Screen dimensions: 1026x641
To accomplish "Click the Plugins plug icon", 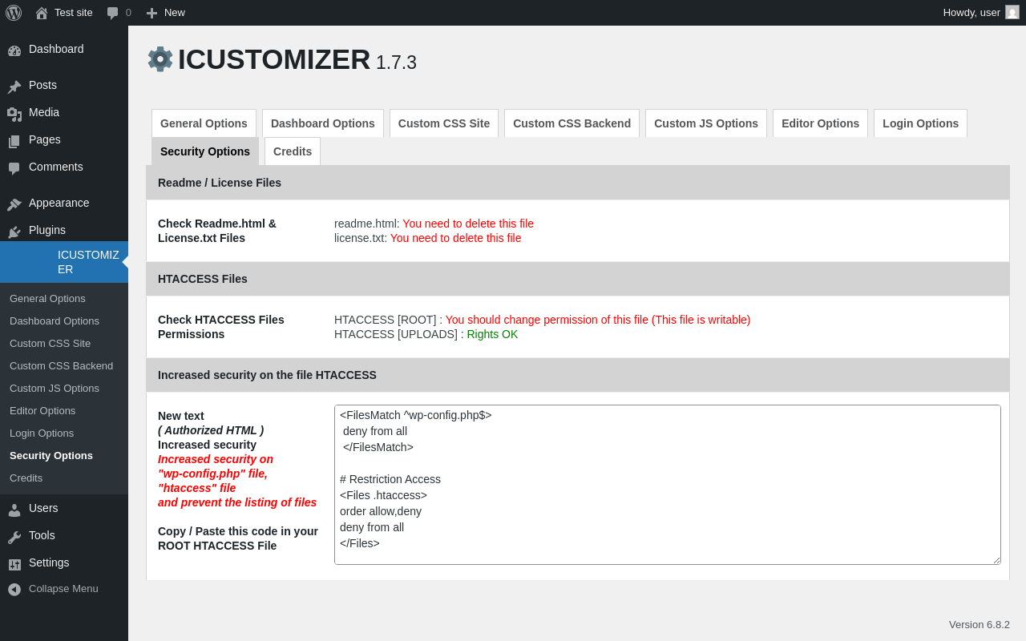I will [x=14, y=231].
